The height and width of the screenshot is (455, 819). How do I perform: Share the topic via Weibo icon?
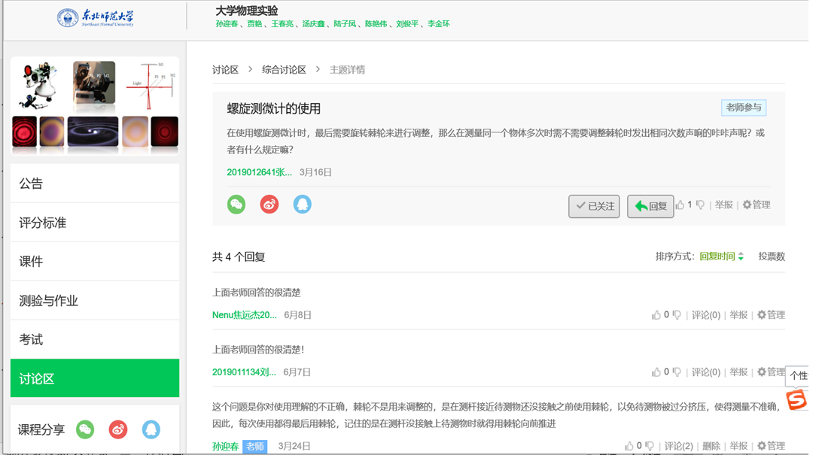click(x=269, y=204)
